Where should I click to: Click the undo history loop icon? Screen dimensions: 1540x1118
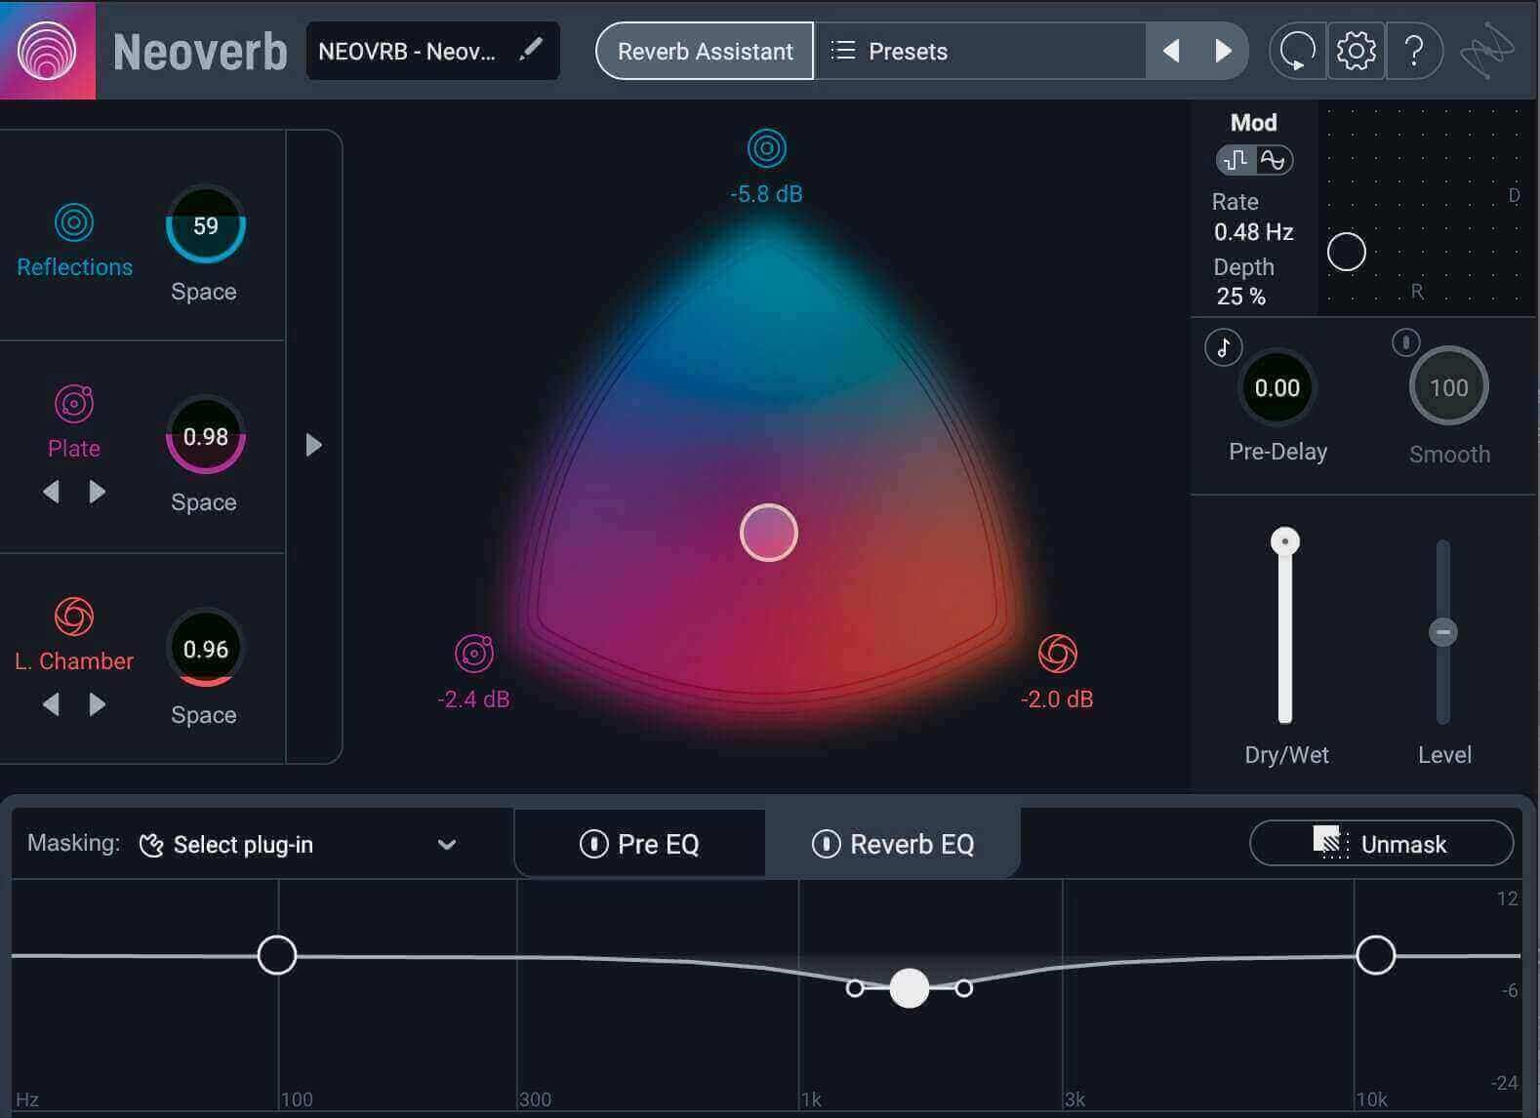(1297, 51)
